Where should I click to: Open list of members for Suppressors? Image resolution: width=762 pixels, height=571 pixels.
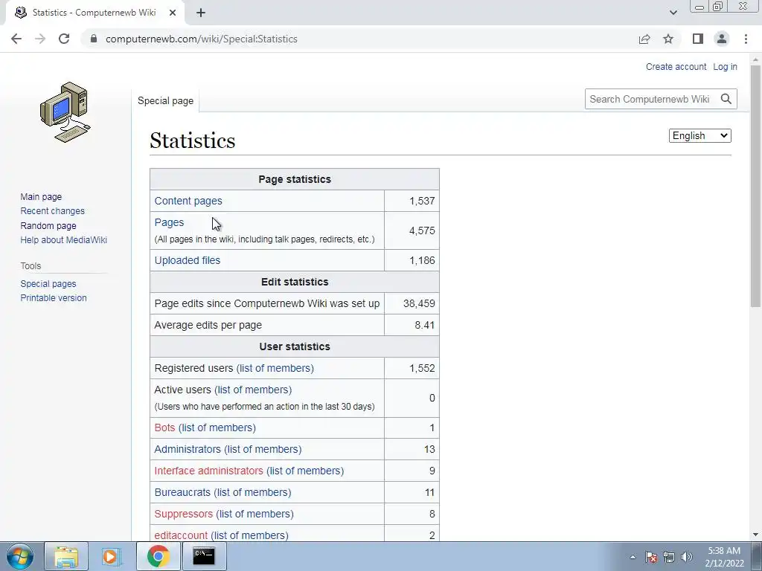tap(255, 514)
